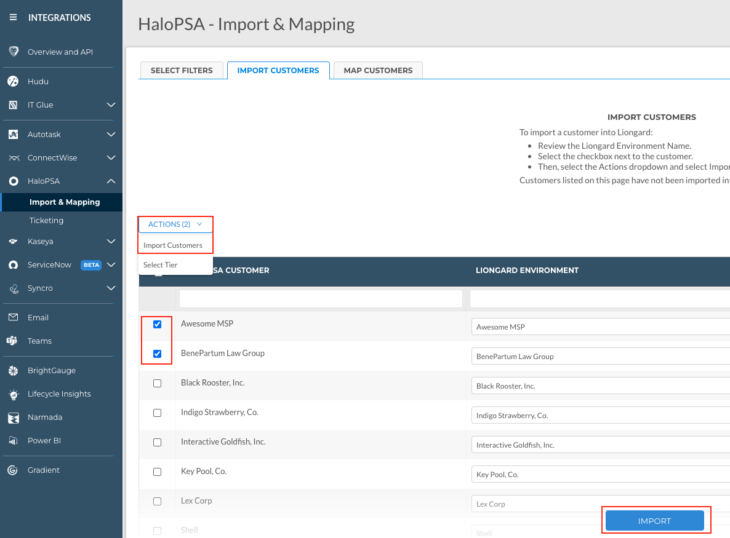Check the Interactive Goldfish, Inc. checkbox
Viewport: 730px width, 538px height.
[158, 442]
